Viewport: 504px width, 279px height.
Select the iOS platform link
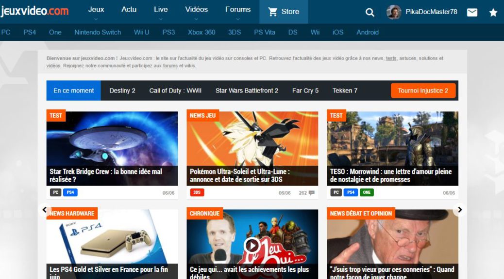[338, 32]
